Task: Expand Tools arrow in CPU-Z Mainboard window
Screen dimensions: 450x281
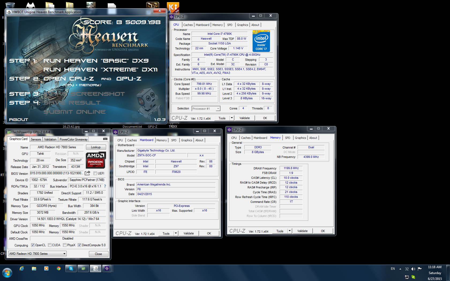Action: pos(176,233)
